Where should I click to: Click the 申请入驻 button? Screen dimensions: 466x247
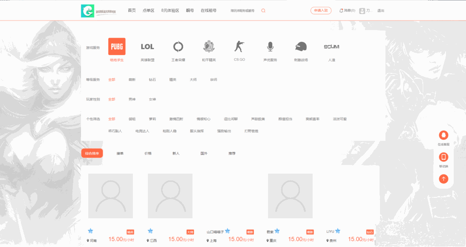tap(321, 10)
